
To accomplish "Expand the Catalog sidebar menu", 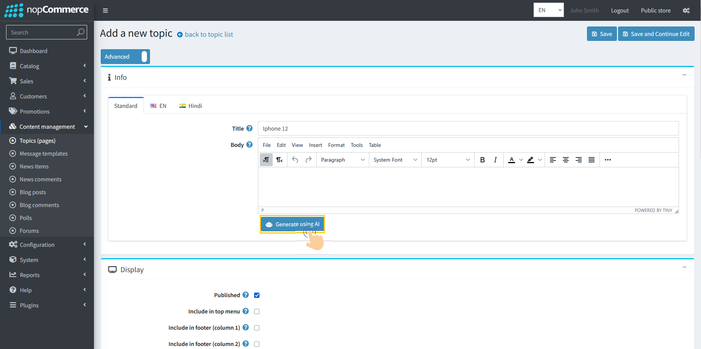I will 29,66.
